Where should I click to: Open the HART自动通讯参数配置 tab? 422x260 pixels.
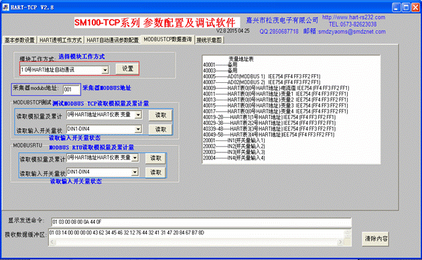[113, 40]
